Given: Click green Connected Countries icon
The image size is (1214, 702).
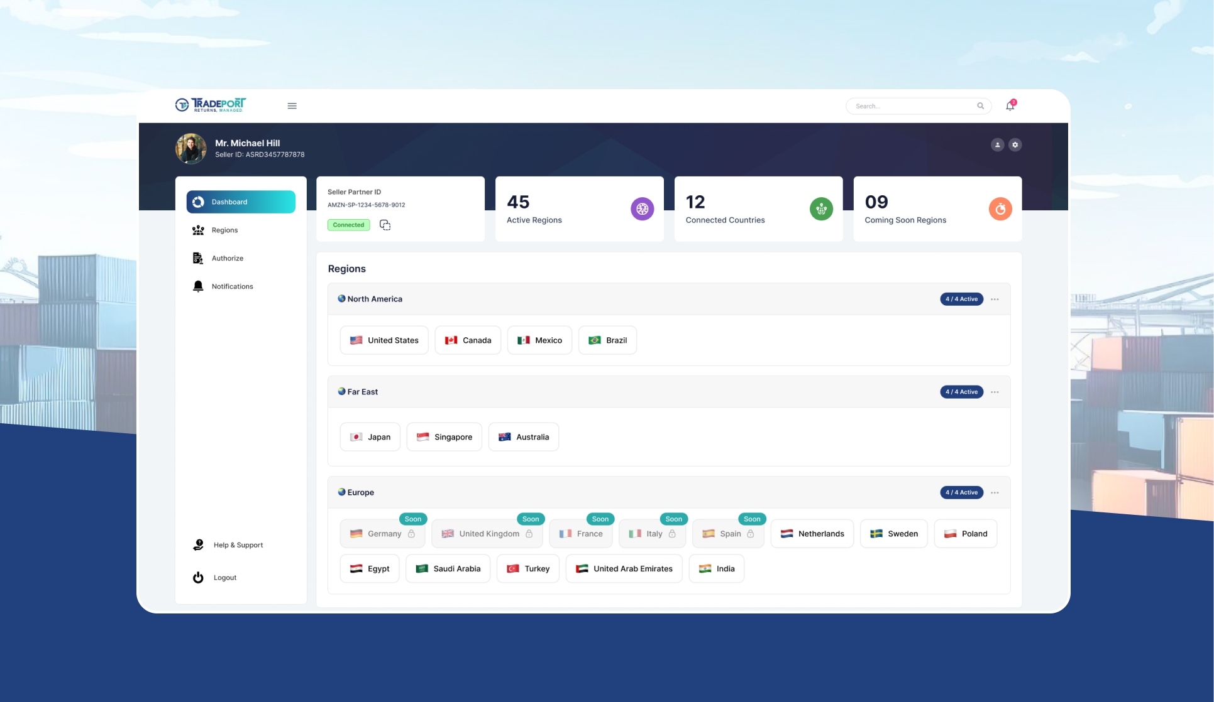Looking at the screenshot, I should click(x=821, y=209).
